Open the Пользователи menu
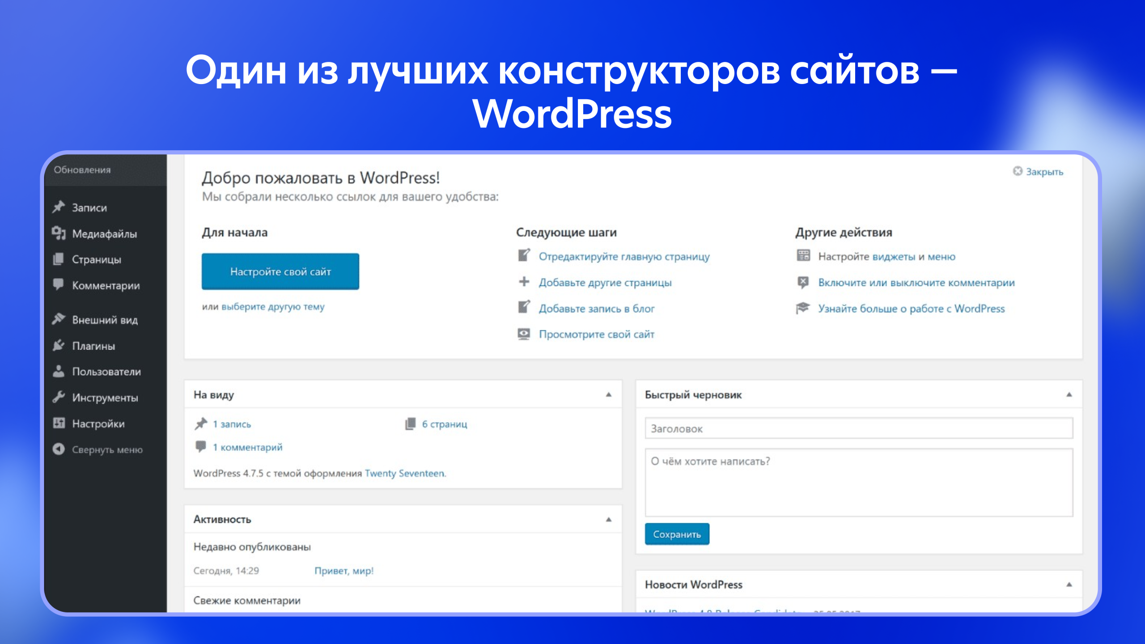1145x644 pixels. coord(106,372)
